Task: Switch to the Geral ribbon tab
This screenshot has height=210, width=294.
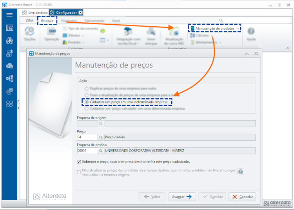Action: pyautogui.click(x=116, y=21)
